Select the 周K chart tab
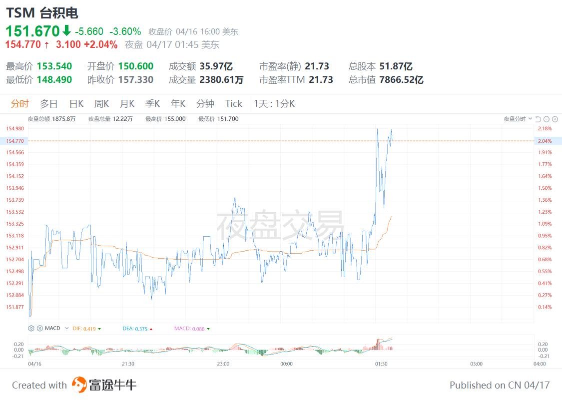The height and width of the screenshot is (401, 562). tap(101, 104)
